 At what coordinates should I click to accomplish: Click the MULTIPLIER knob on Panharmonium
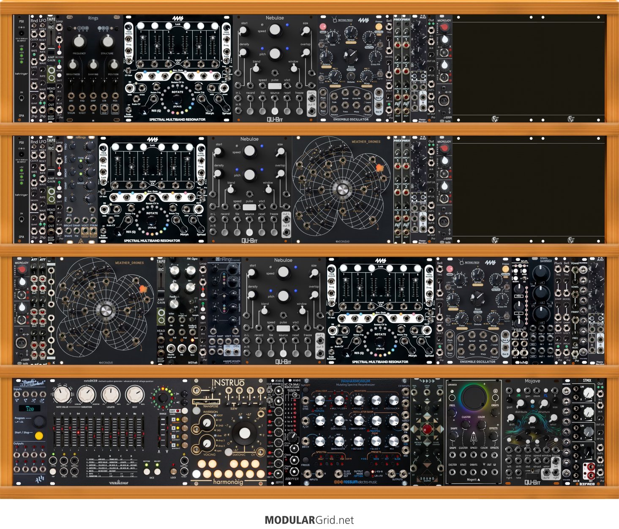click(339, 400)
